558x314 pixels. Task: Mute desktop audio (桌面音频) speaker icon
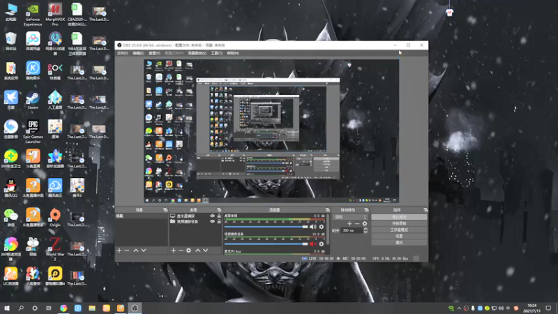click(x=312, y=227)
